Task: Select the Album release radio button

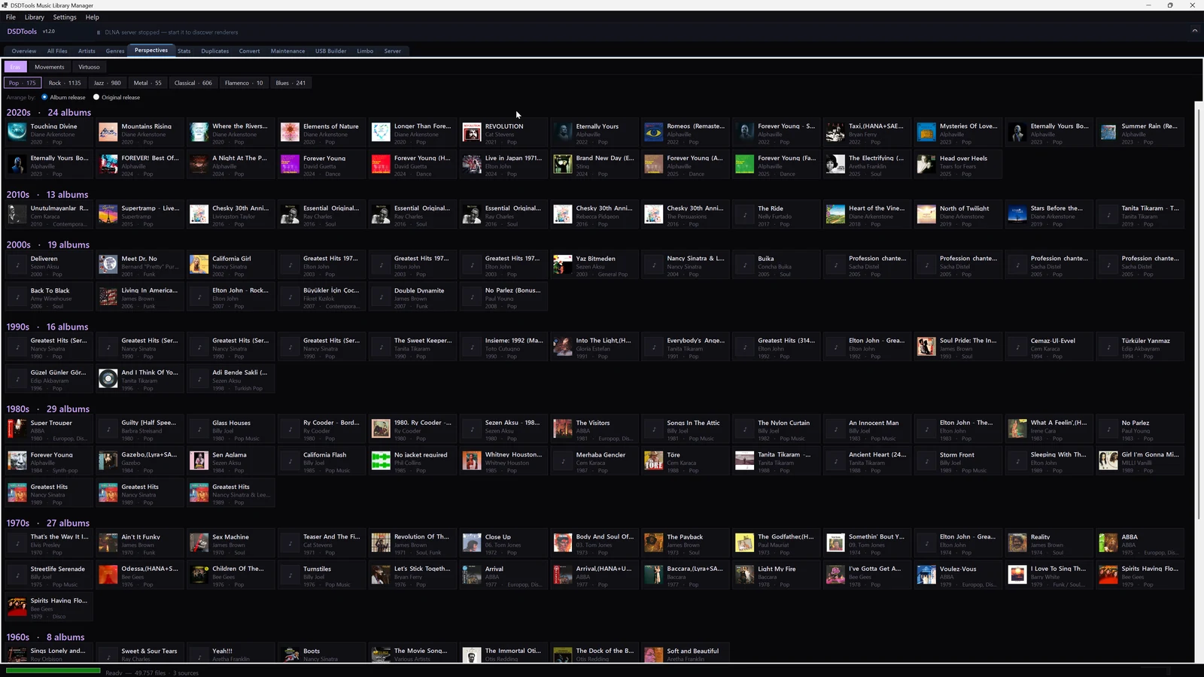Action: pos(44,97)
